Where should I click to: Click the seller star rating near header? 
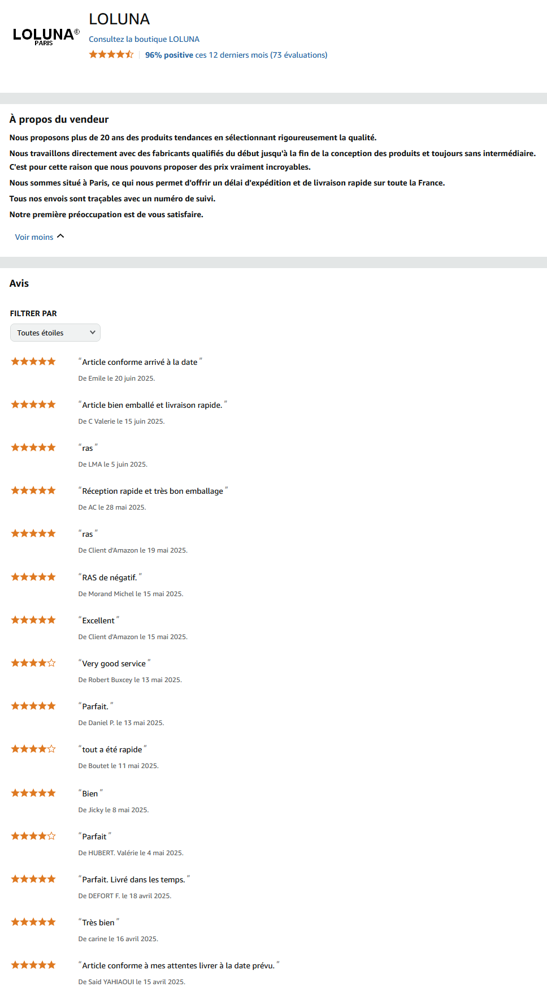(111, 54)
